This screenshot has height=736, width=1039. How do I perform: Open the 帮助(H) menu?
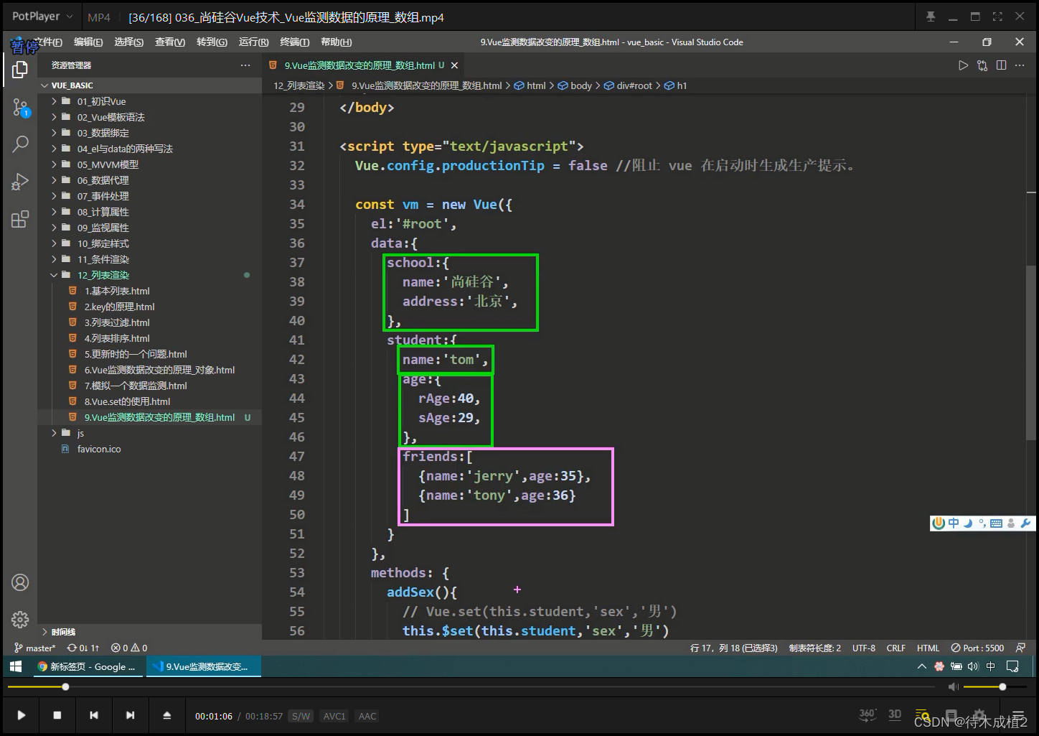(x=336, y=42)
